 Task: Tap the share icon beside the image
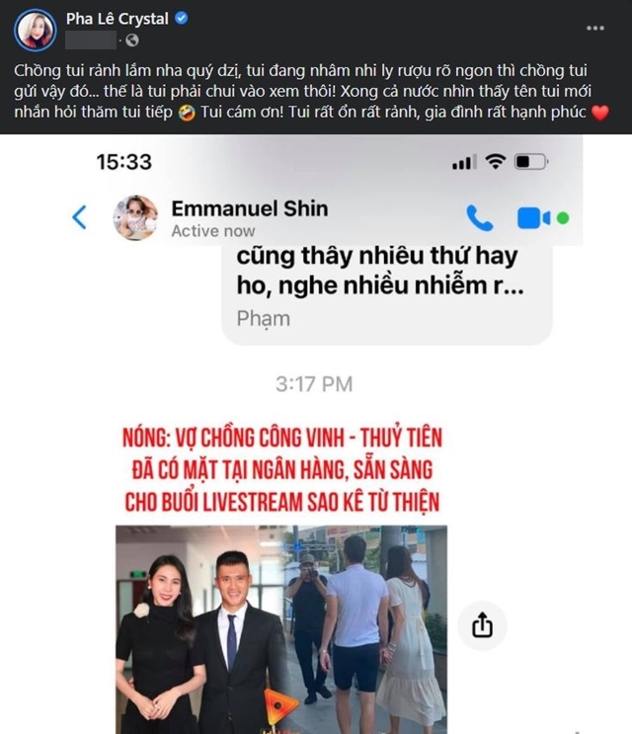[x=482, y=625]
